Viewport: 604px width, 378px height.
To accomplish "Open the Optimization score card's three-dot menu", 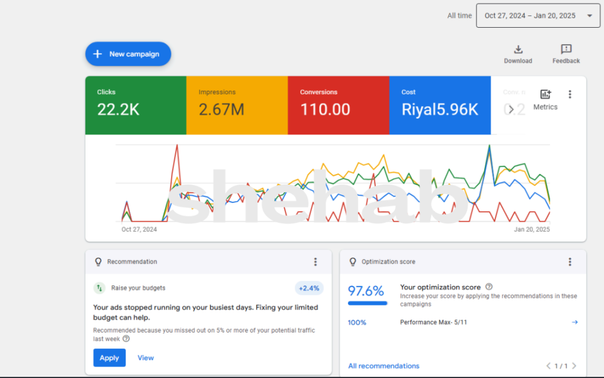I will pos(570,262).
